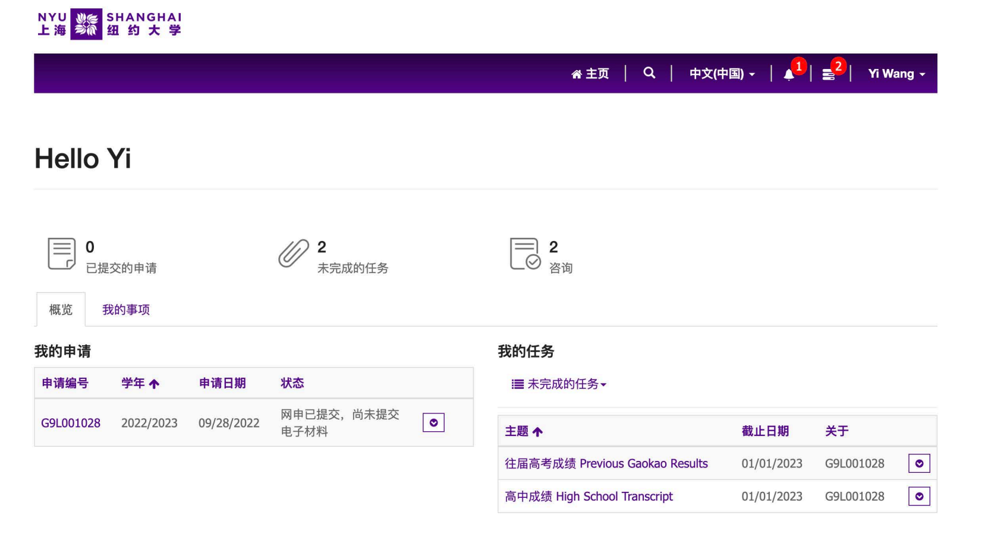This screenshot has height=543, width=985.
Task: Open the checklist icon with badge 2
Action: pos(827,74)
